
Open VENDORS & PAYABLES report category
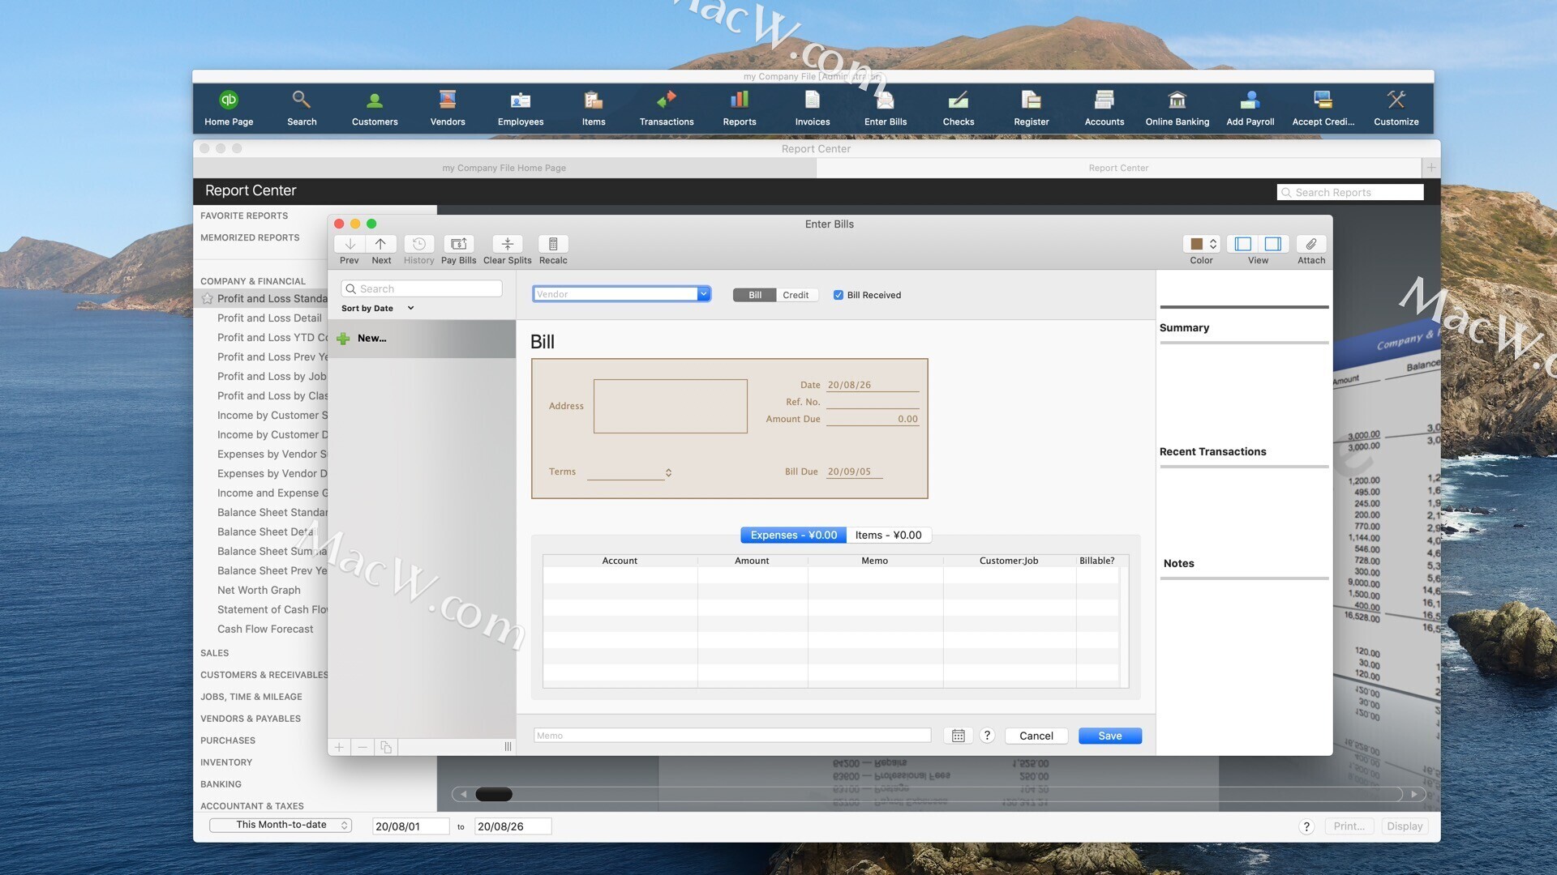tap(251, 719)
